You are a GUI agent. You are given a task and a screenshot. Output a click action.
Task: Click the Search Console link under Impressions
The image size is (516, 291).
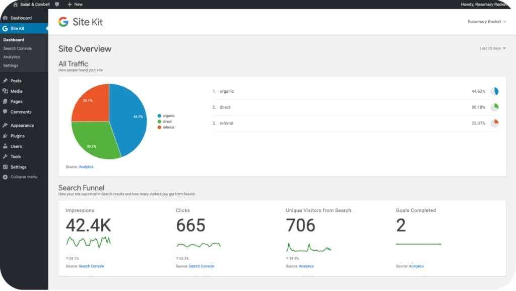click(x=91, y=266)
